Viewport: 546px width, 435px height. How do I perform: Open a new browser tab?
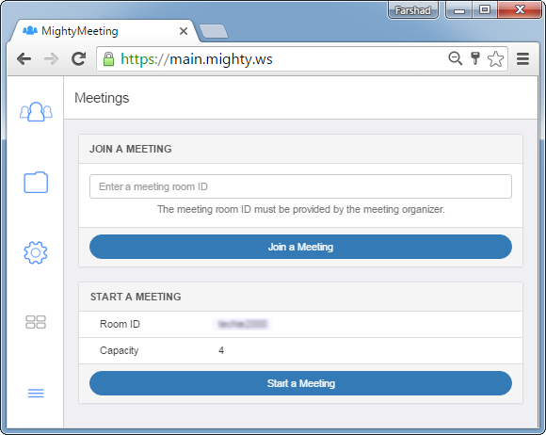coord(214,31)
